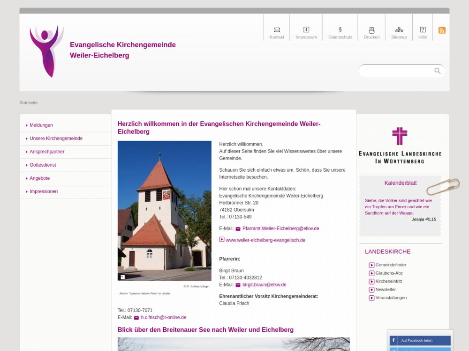Expand the Meldungen menu item
469x351 pixels.
41,125
